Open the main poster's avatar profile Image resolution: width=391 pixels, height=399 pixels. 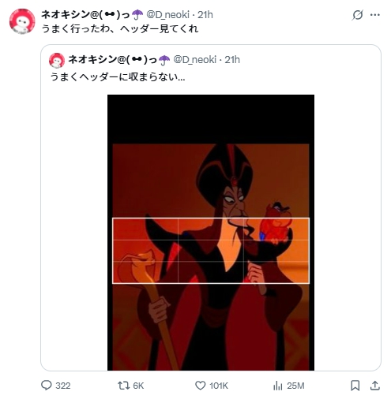click(22, 21)
